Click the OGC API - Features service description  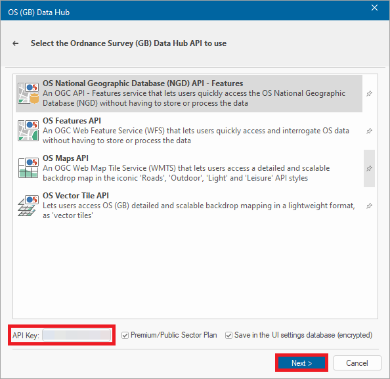pos(194,98)
